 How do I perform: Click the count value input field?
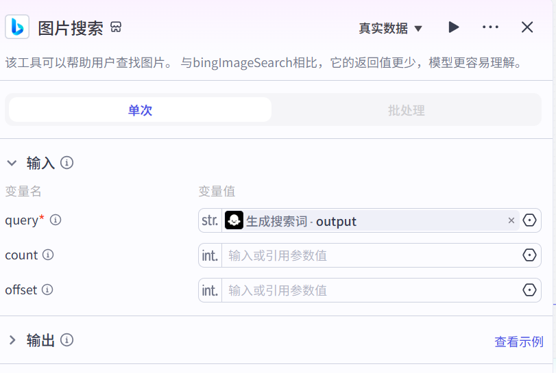(370, 255)
